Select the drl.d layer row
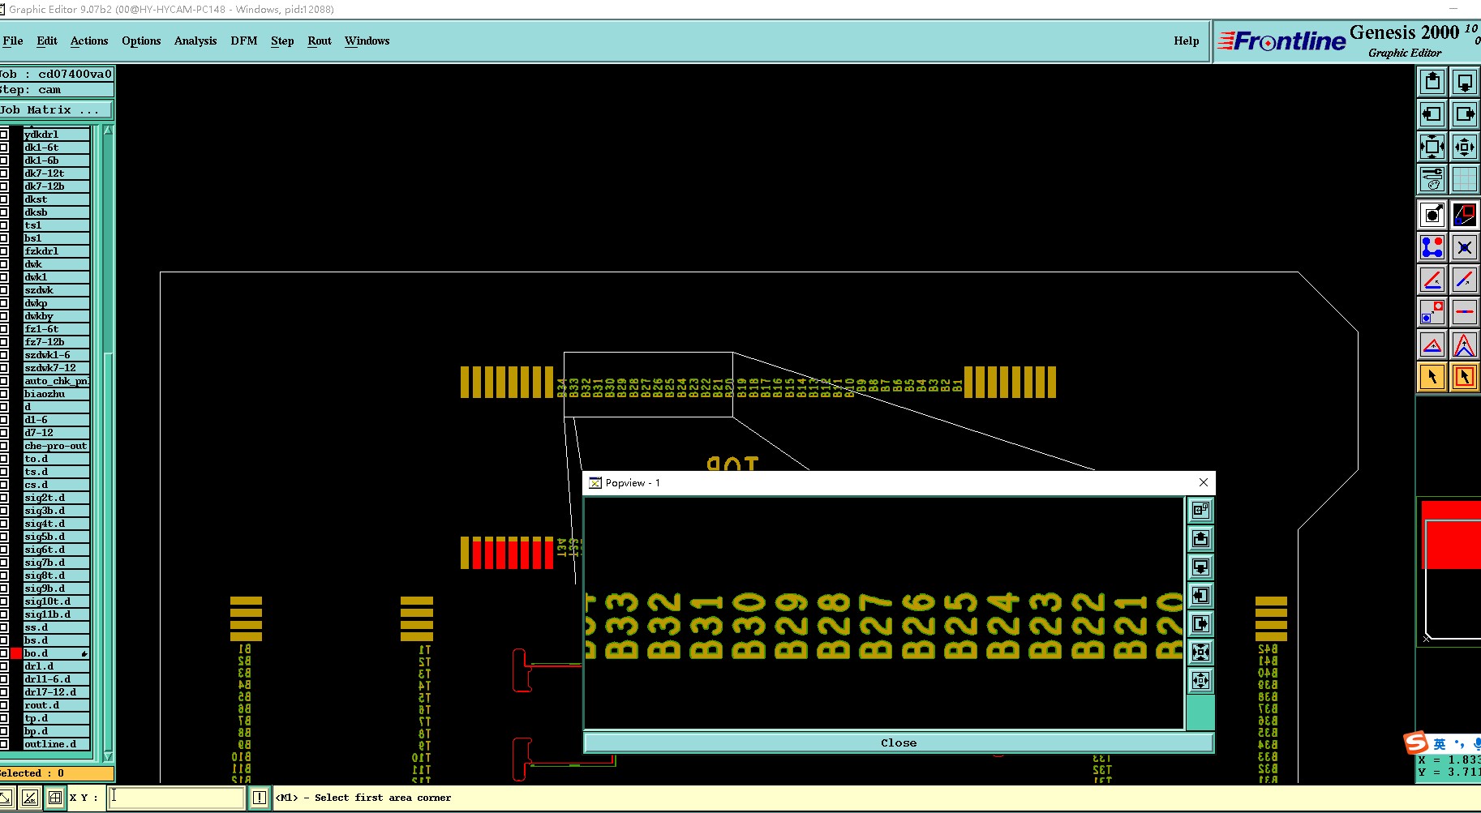The height and width of the screenshot is (813, 1481). click(56, 666)
